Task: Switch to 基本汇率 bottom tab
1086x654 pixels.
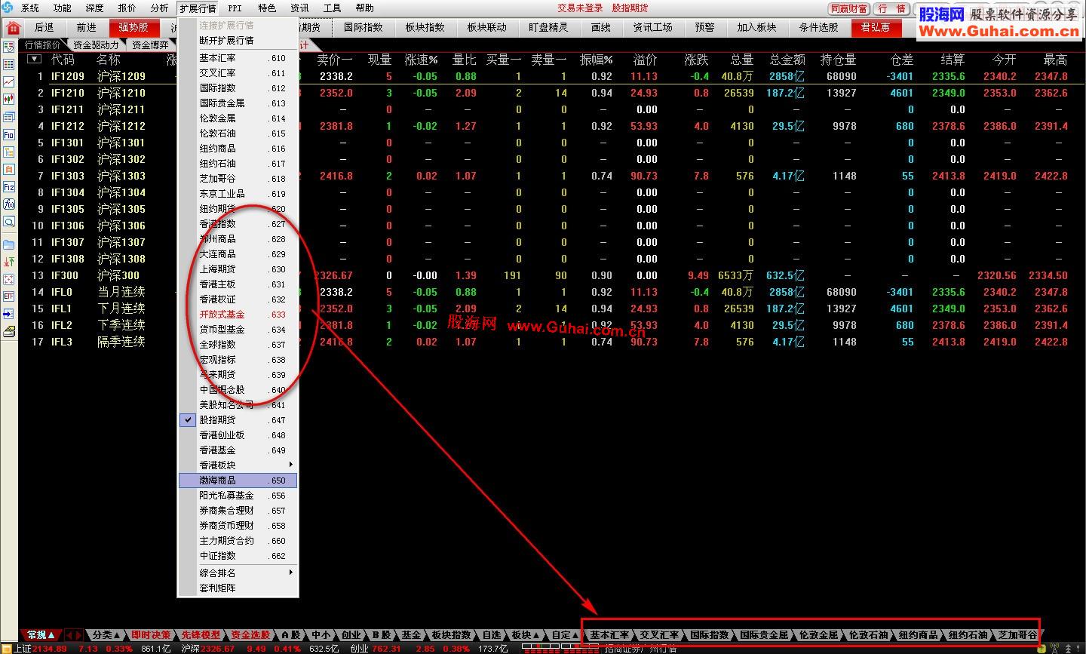Action: point(609,635)
